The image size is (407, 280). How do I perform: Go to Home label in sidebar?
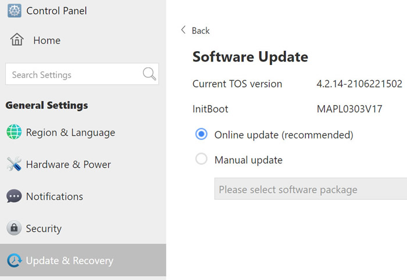pos(47,41)
